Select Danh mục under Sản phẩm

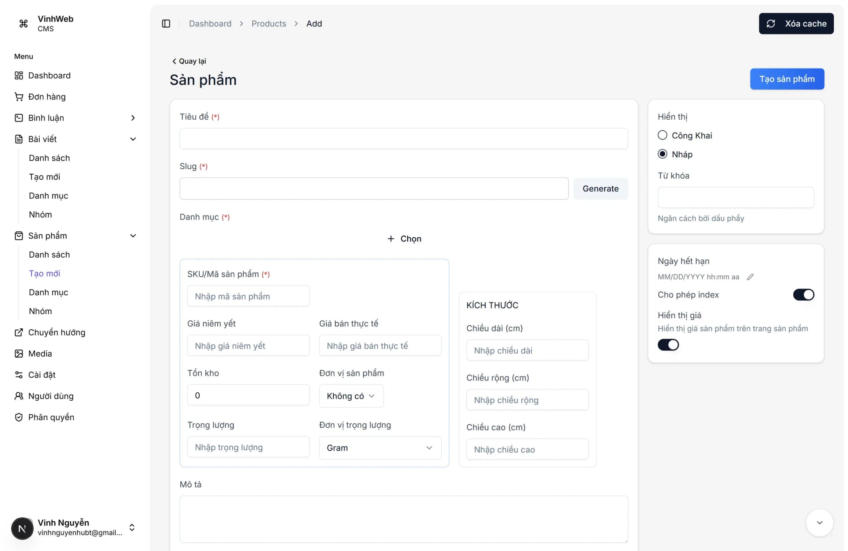pos(48,292)
